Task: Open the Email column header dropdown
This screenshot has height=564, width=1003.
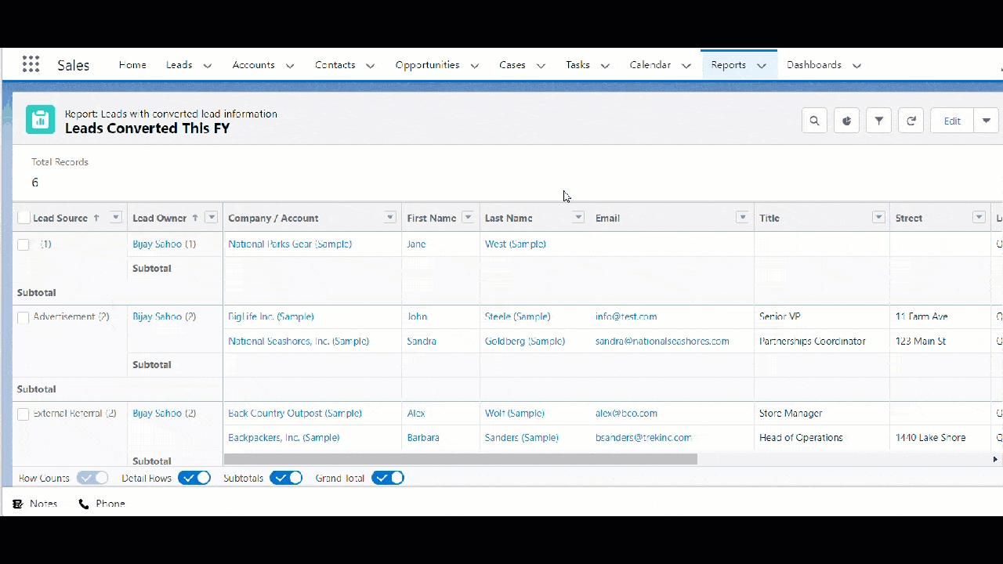Action: pyautogui.click(x=742, y=217)
